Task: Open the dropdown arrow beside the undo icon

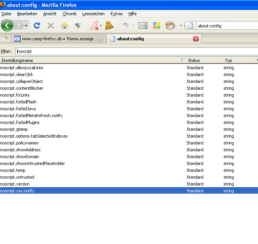Action: [x=133, y=25]
